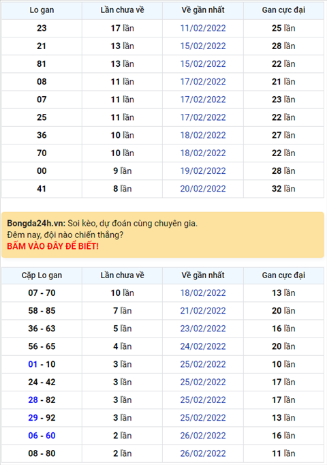The width and height of the screenshot is (327, 465).
Task: Select '17 lần' cell in row 23
Action: tap(123, 28)
